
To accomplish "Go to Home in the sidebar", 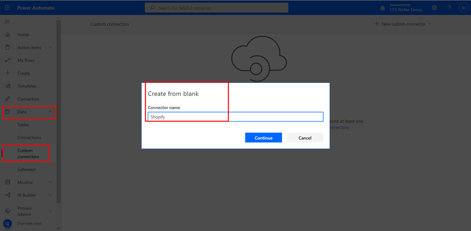I will pyautogui.click(x=23, y=34).
